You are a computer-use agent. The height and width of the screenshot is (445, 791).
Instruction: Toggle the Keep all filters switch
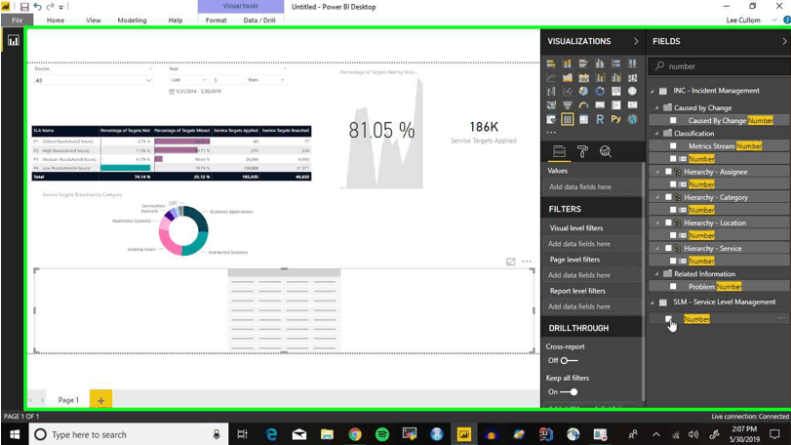569,392
